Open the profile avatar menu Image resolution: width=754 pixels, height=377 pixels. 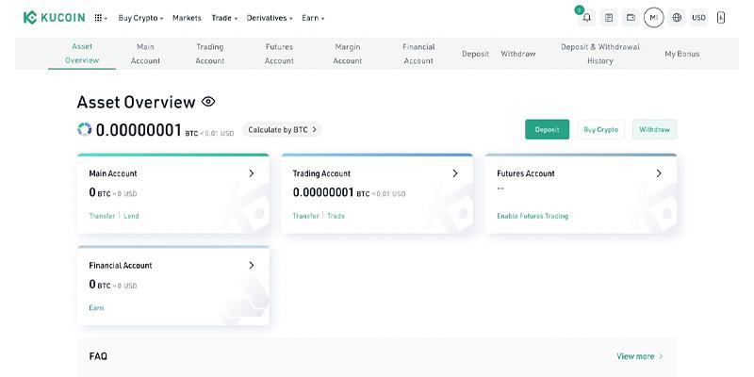click(653, 18)
